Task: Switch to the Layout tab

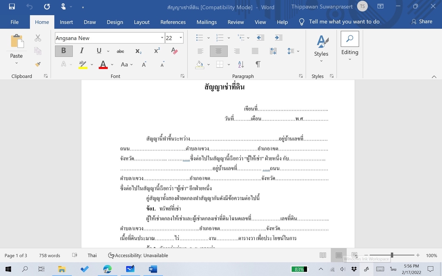Action: (141, 22)
